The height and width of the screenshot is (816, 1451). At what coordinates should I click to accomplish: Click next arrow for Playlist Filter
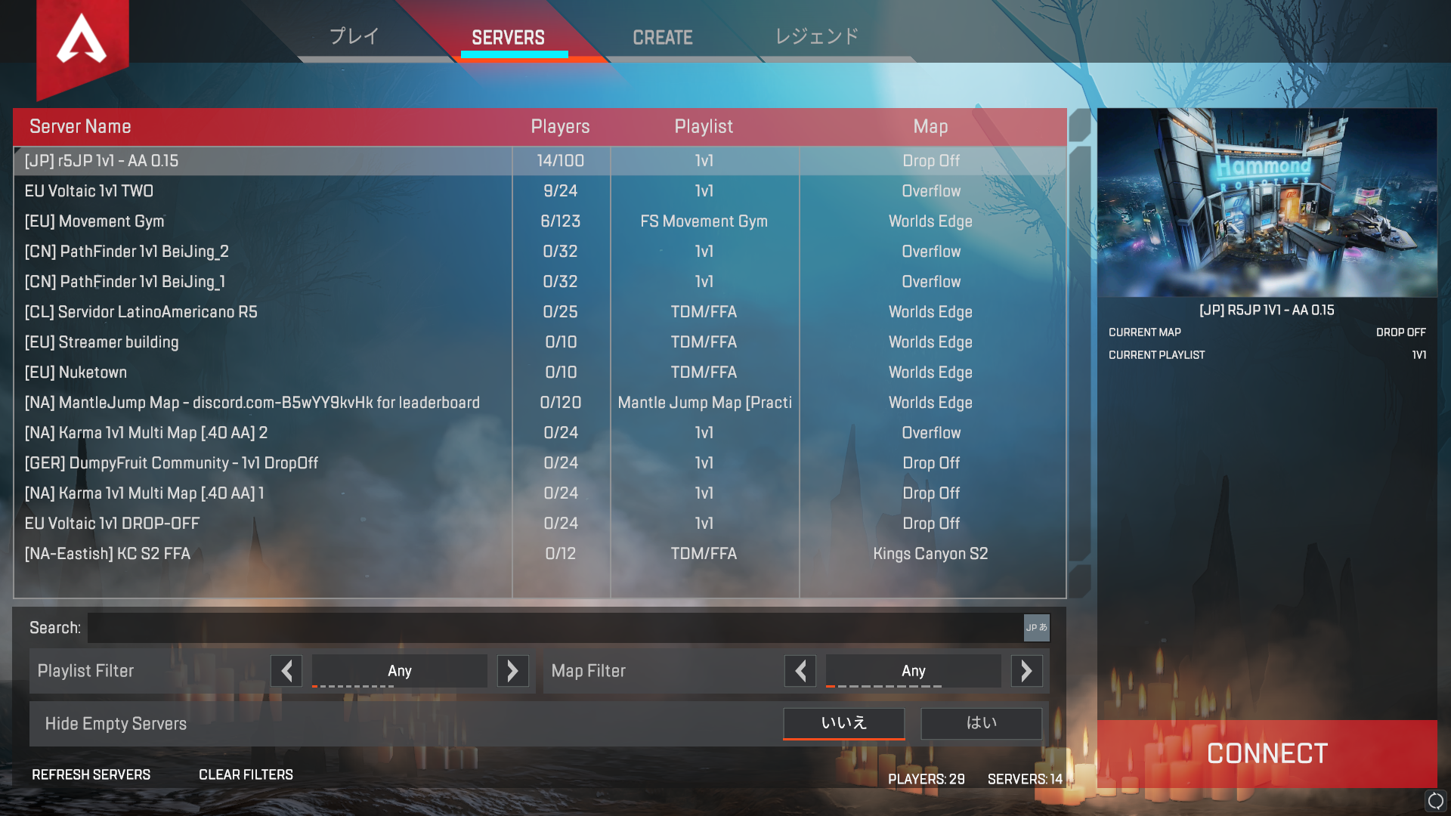point(513,671)
